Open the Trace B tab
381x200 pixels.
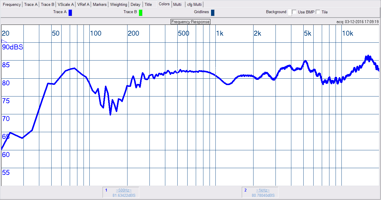coord(47,4)
